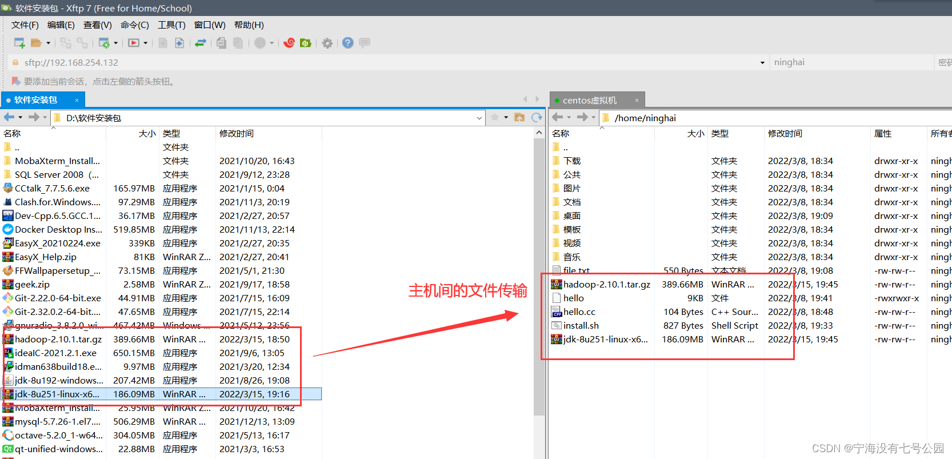The image size is (952, 459).
Task: Open remote parent directory '..' entry
Action: tap(751, 147)
